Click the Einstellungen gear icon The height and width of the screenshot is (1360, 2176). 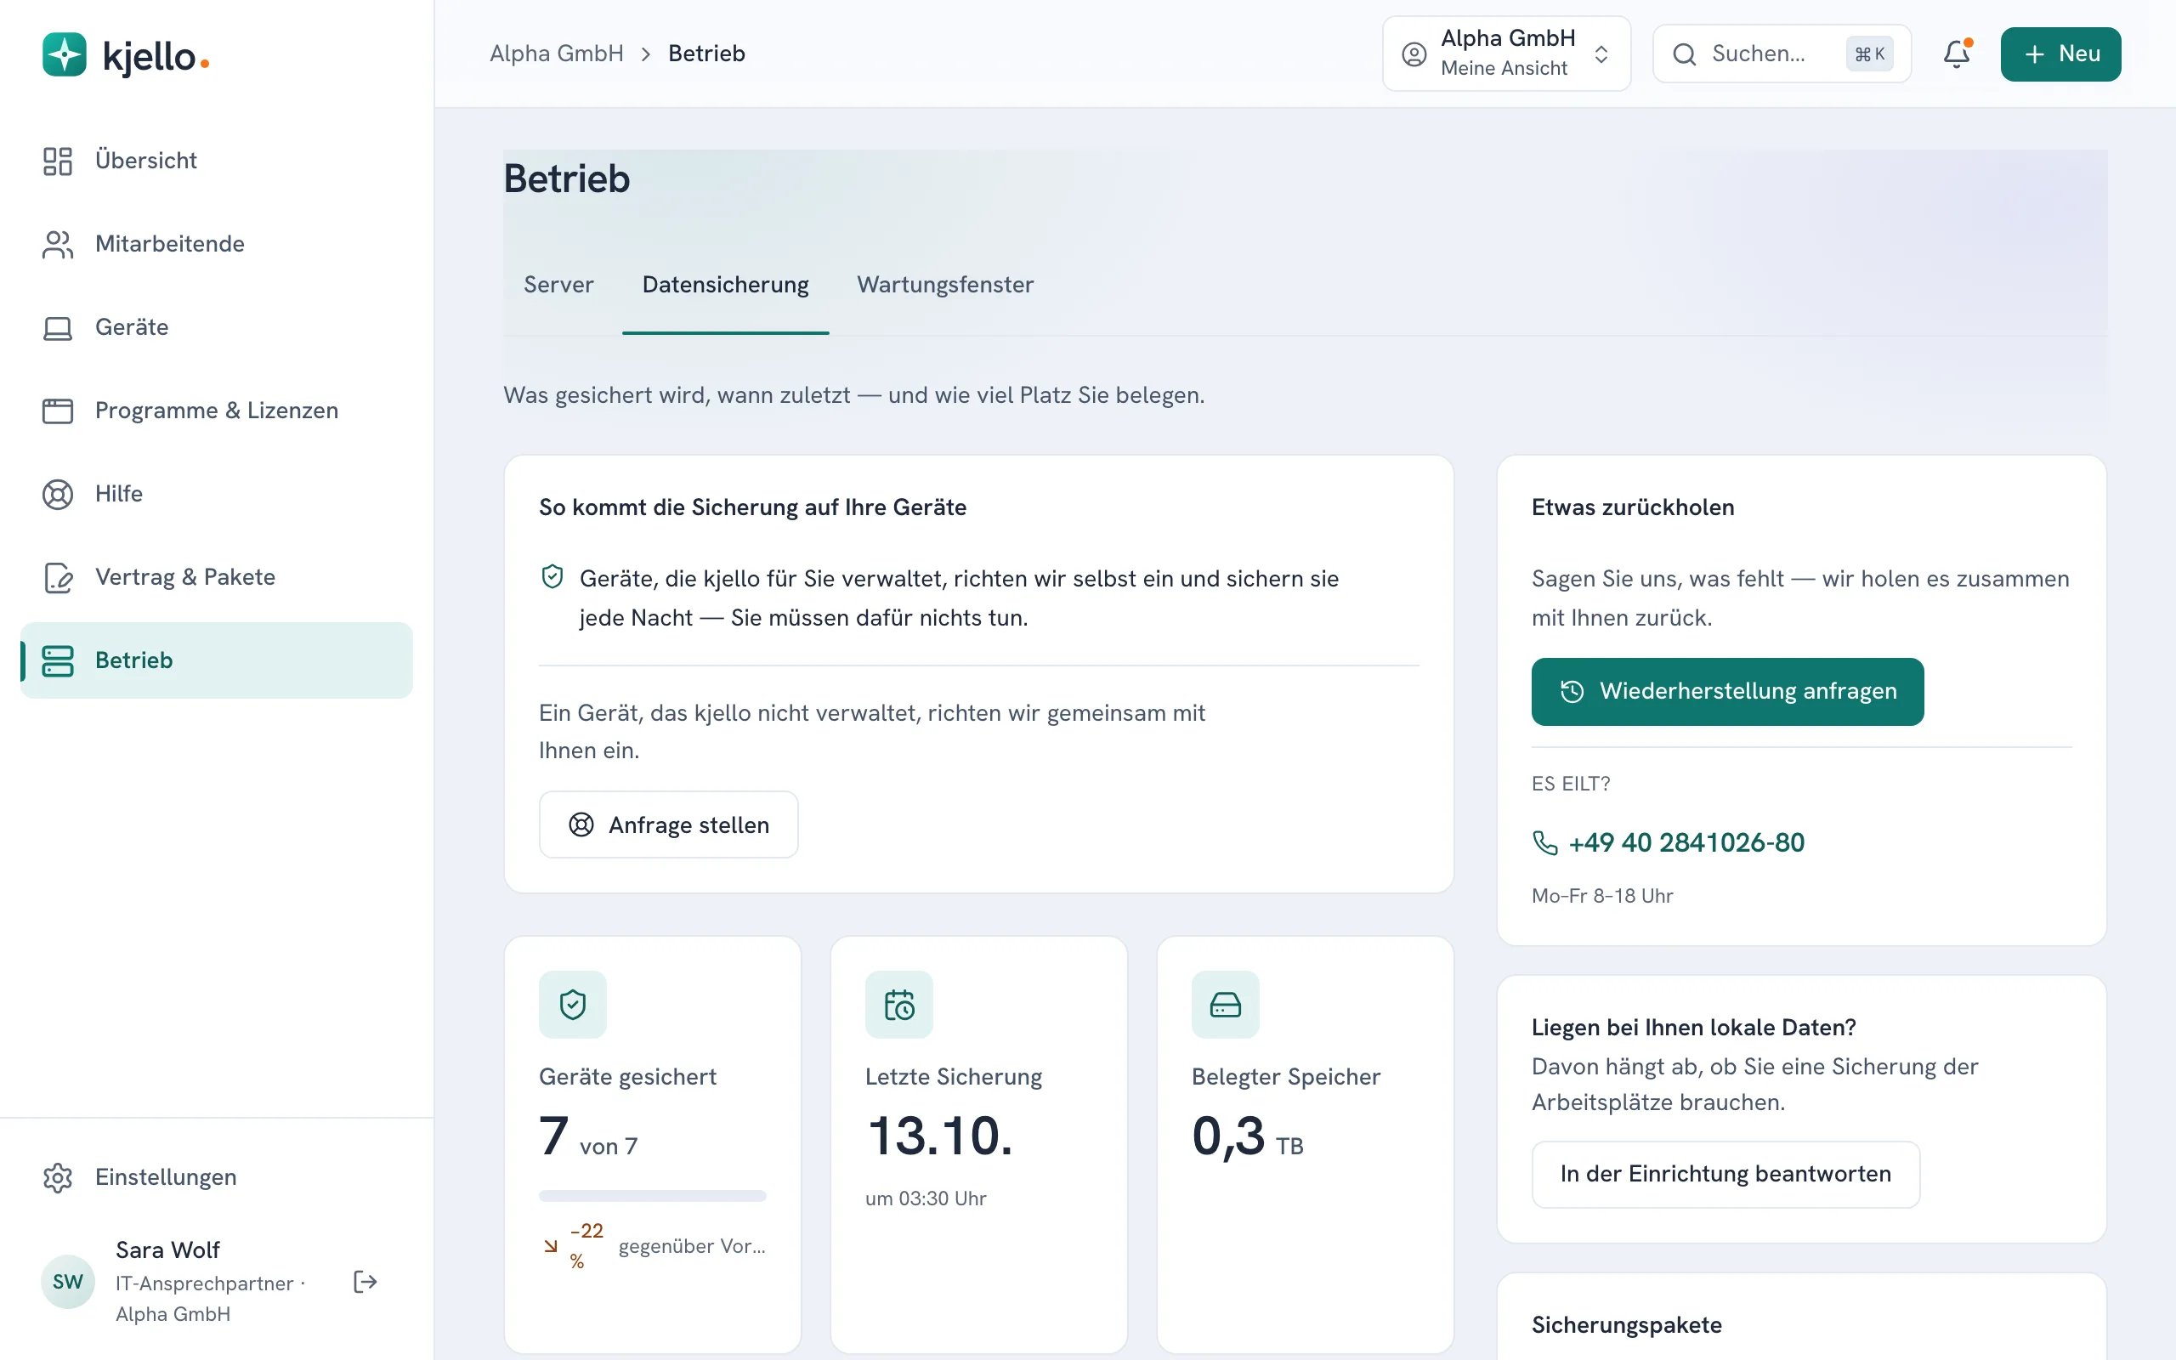[58, 1177]
